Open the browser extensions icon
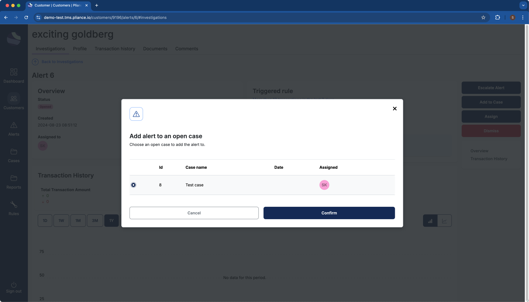The height and width of the screenshot is (302, 529). [498, 17]
